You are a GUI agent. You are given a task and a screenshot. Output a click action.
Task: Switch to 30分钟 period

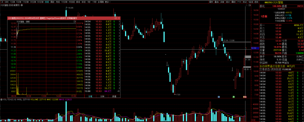pos(33,2)
